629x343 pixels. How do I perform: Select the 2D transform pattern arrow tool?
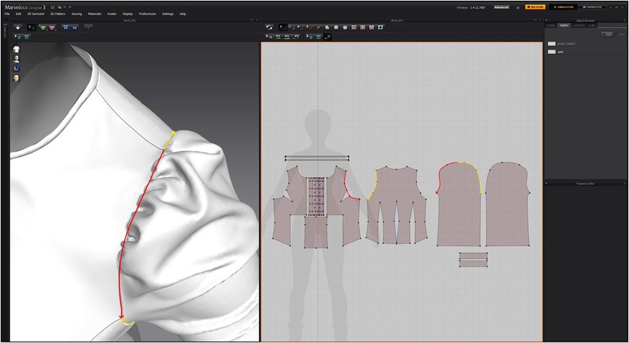pyautogui.click(x=283, y=27)
